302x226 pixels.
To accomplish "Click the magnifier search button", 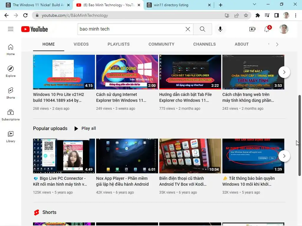I will click(x=202, y=29).
